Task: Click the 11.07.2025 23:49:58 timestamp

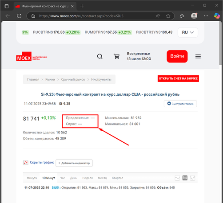Action: coord(40,104)
